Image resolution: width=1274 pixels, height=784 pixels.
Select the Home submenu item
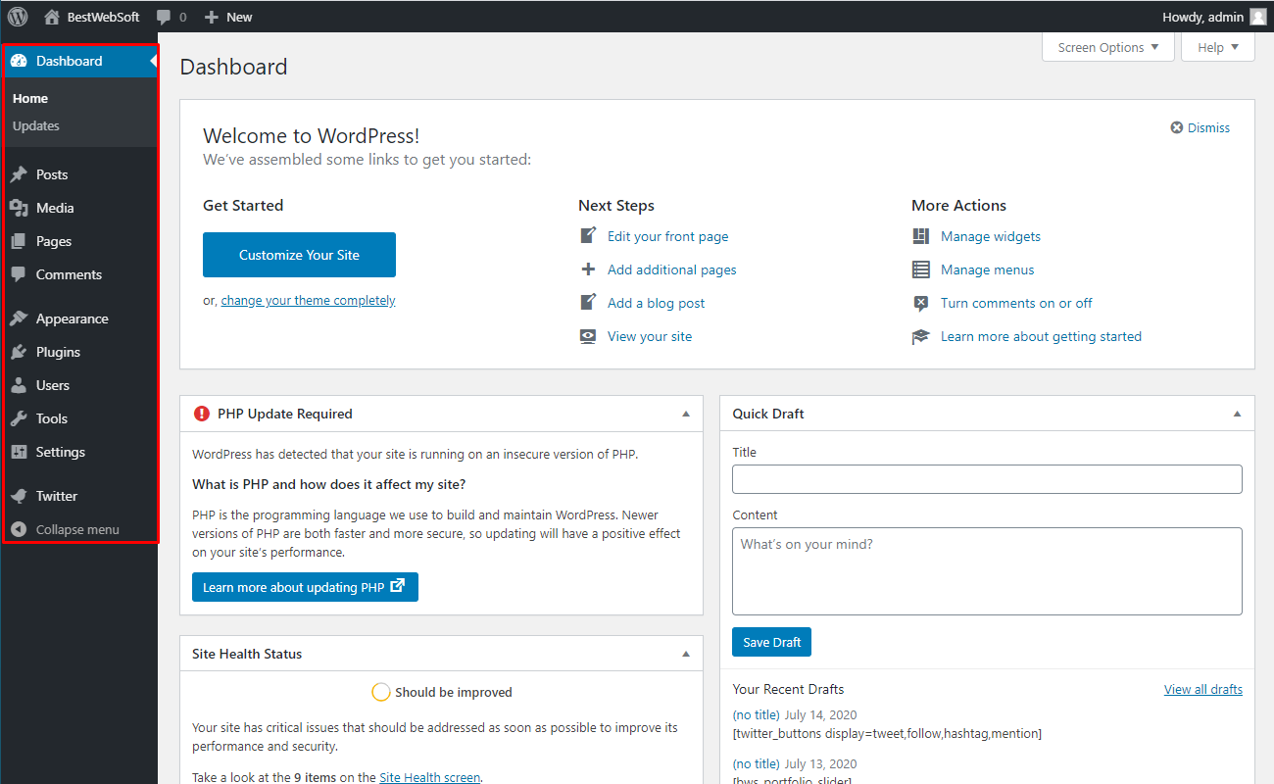coord(30,98)
